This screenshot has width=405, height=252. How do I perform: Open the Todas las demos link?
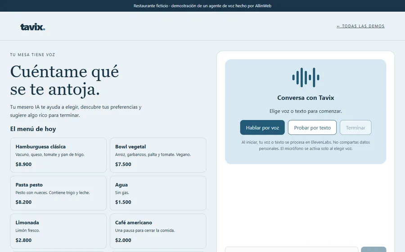point(360,26)
